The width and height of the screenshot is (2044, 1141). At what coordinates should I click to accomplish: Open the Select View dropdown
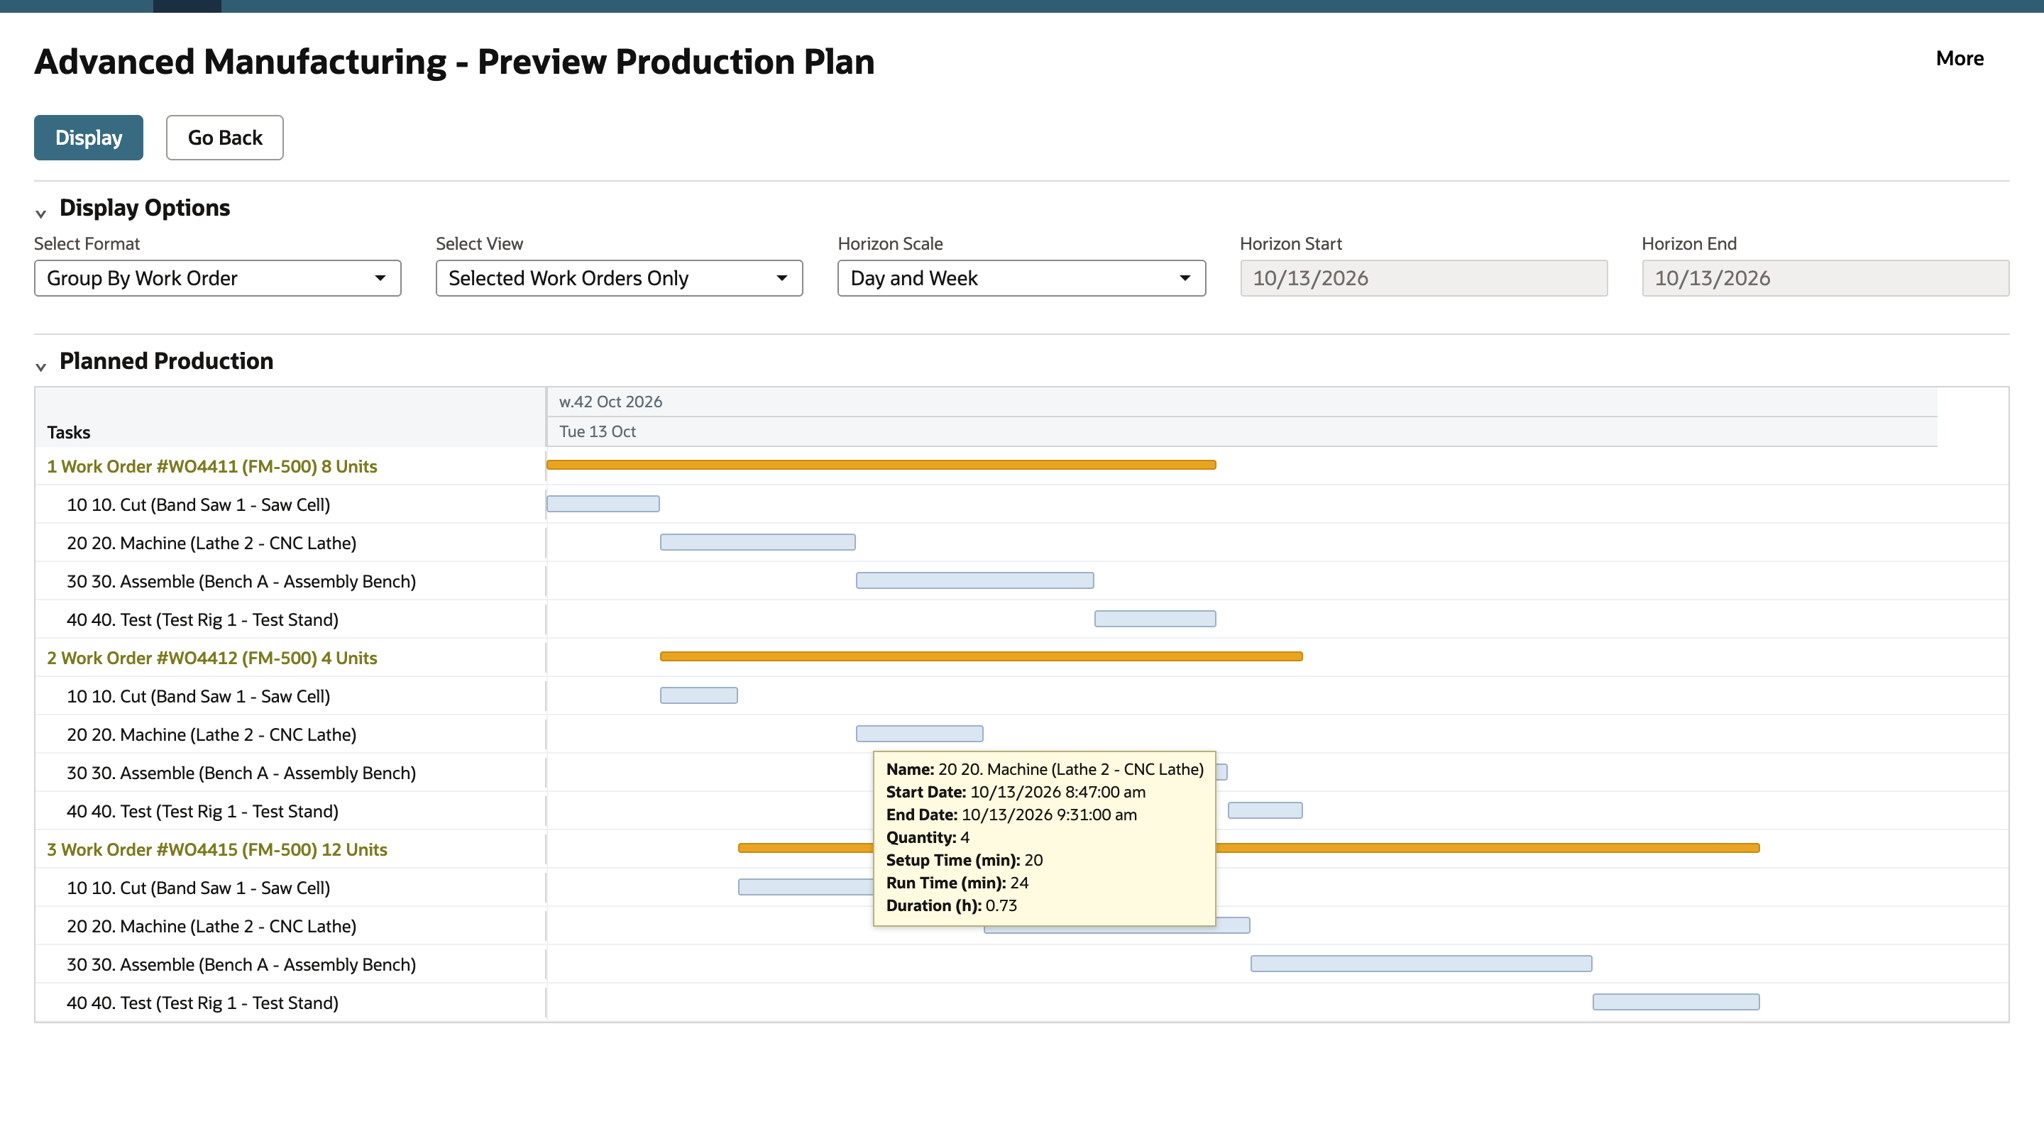point(619,278)
